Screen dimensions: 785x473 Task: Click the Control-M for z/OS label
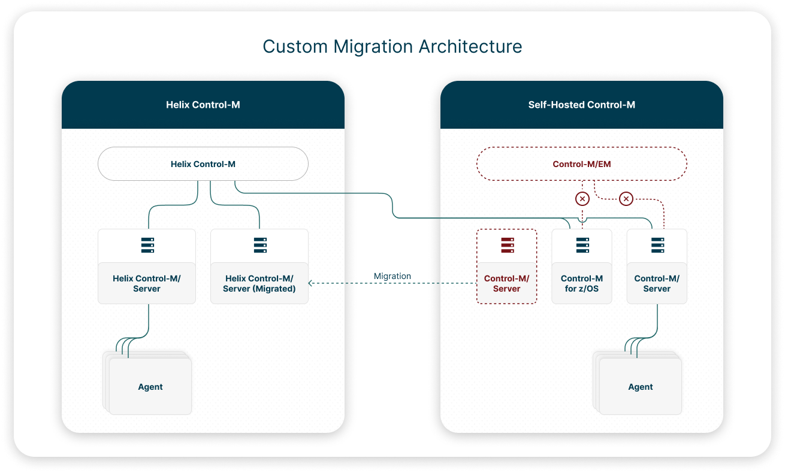[582, 283]
